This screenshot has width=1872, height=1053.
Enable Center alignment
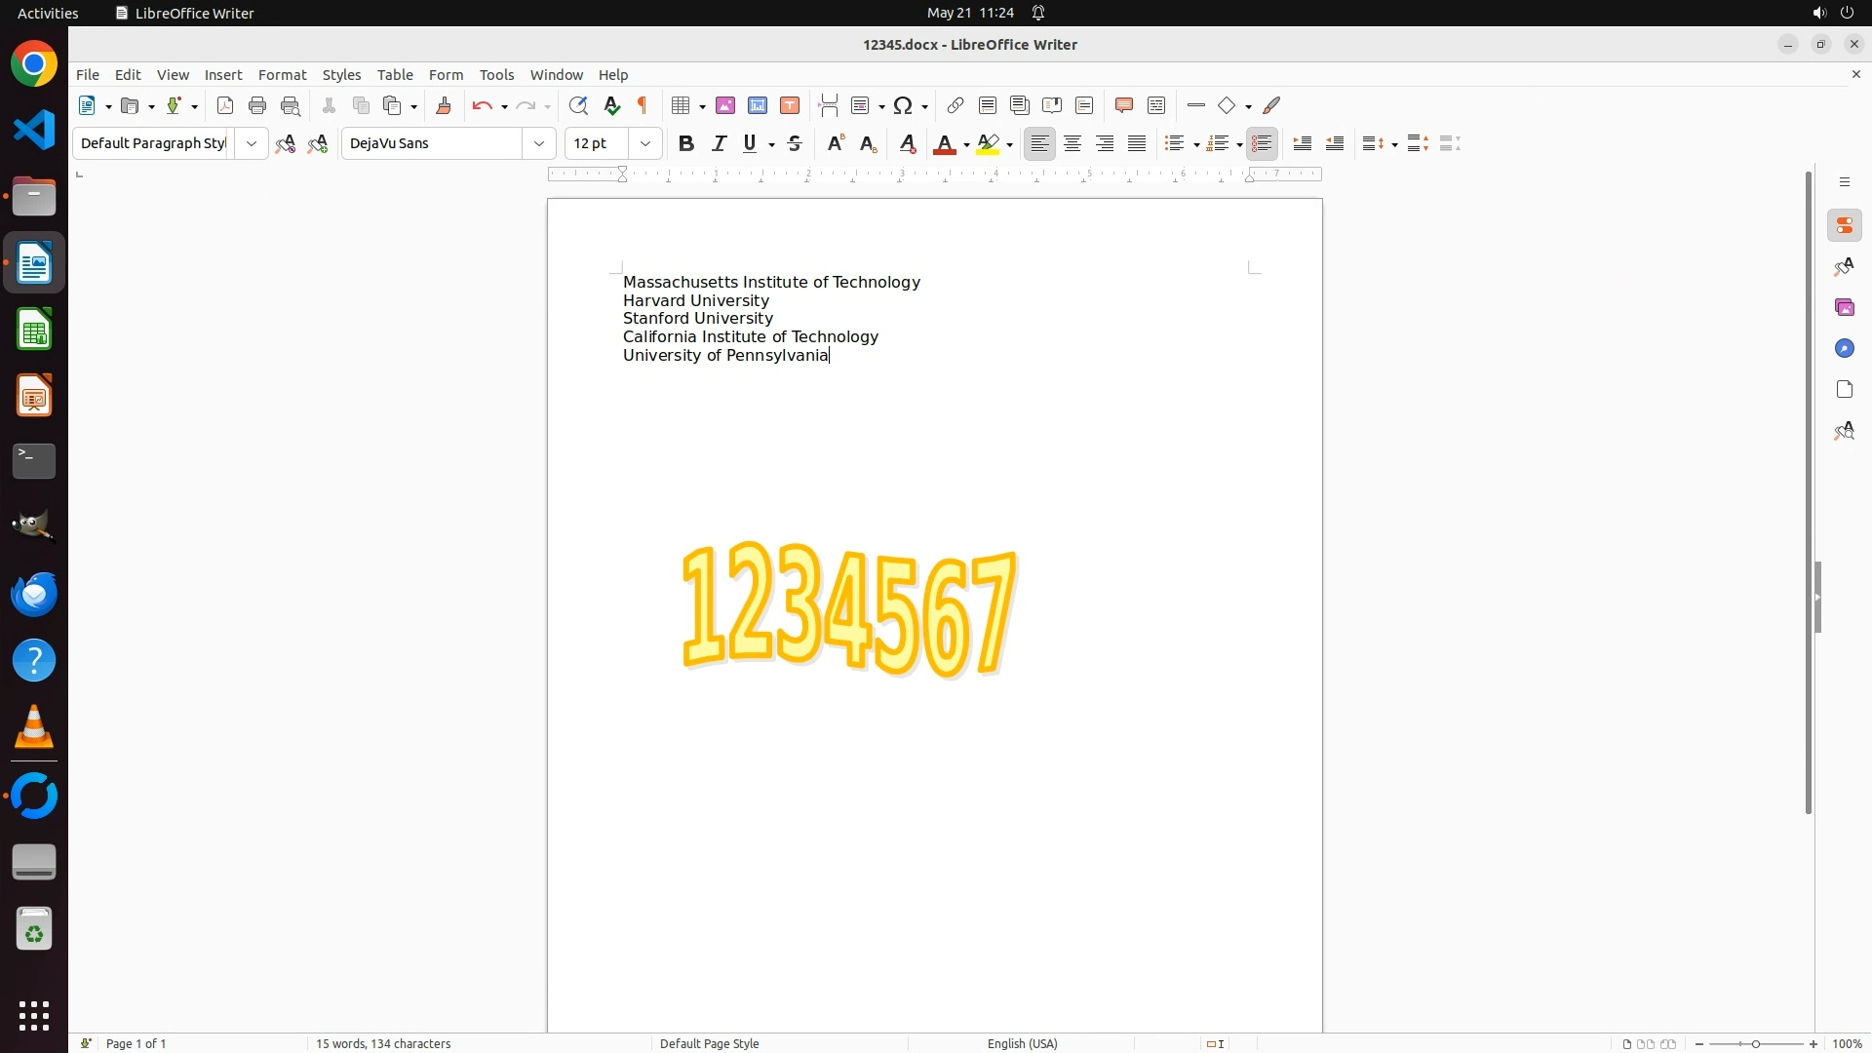(1072, 144)
